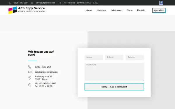Click the Facebook icon in top bar
This screenshot has width=175, height=109.
click(161, 3)
